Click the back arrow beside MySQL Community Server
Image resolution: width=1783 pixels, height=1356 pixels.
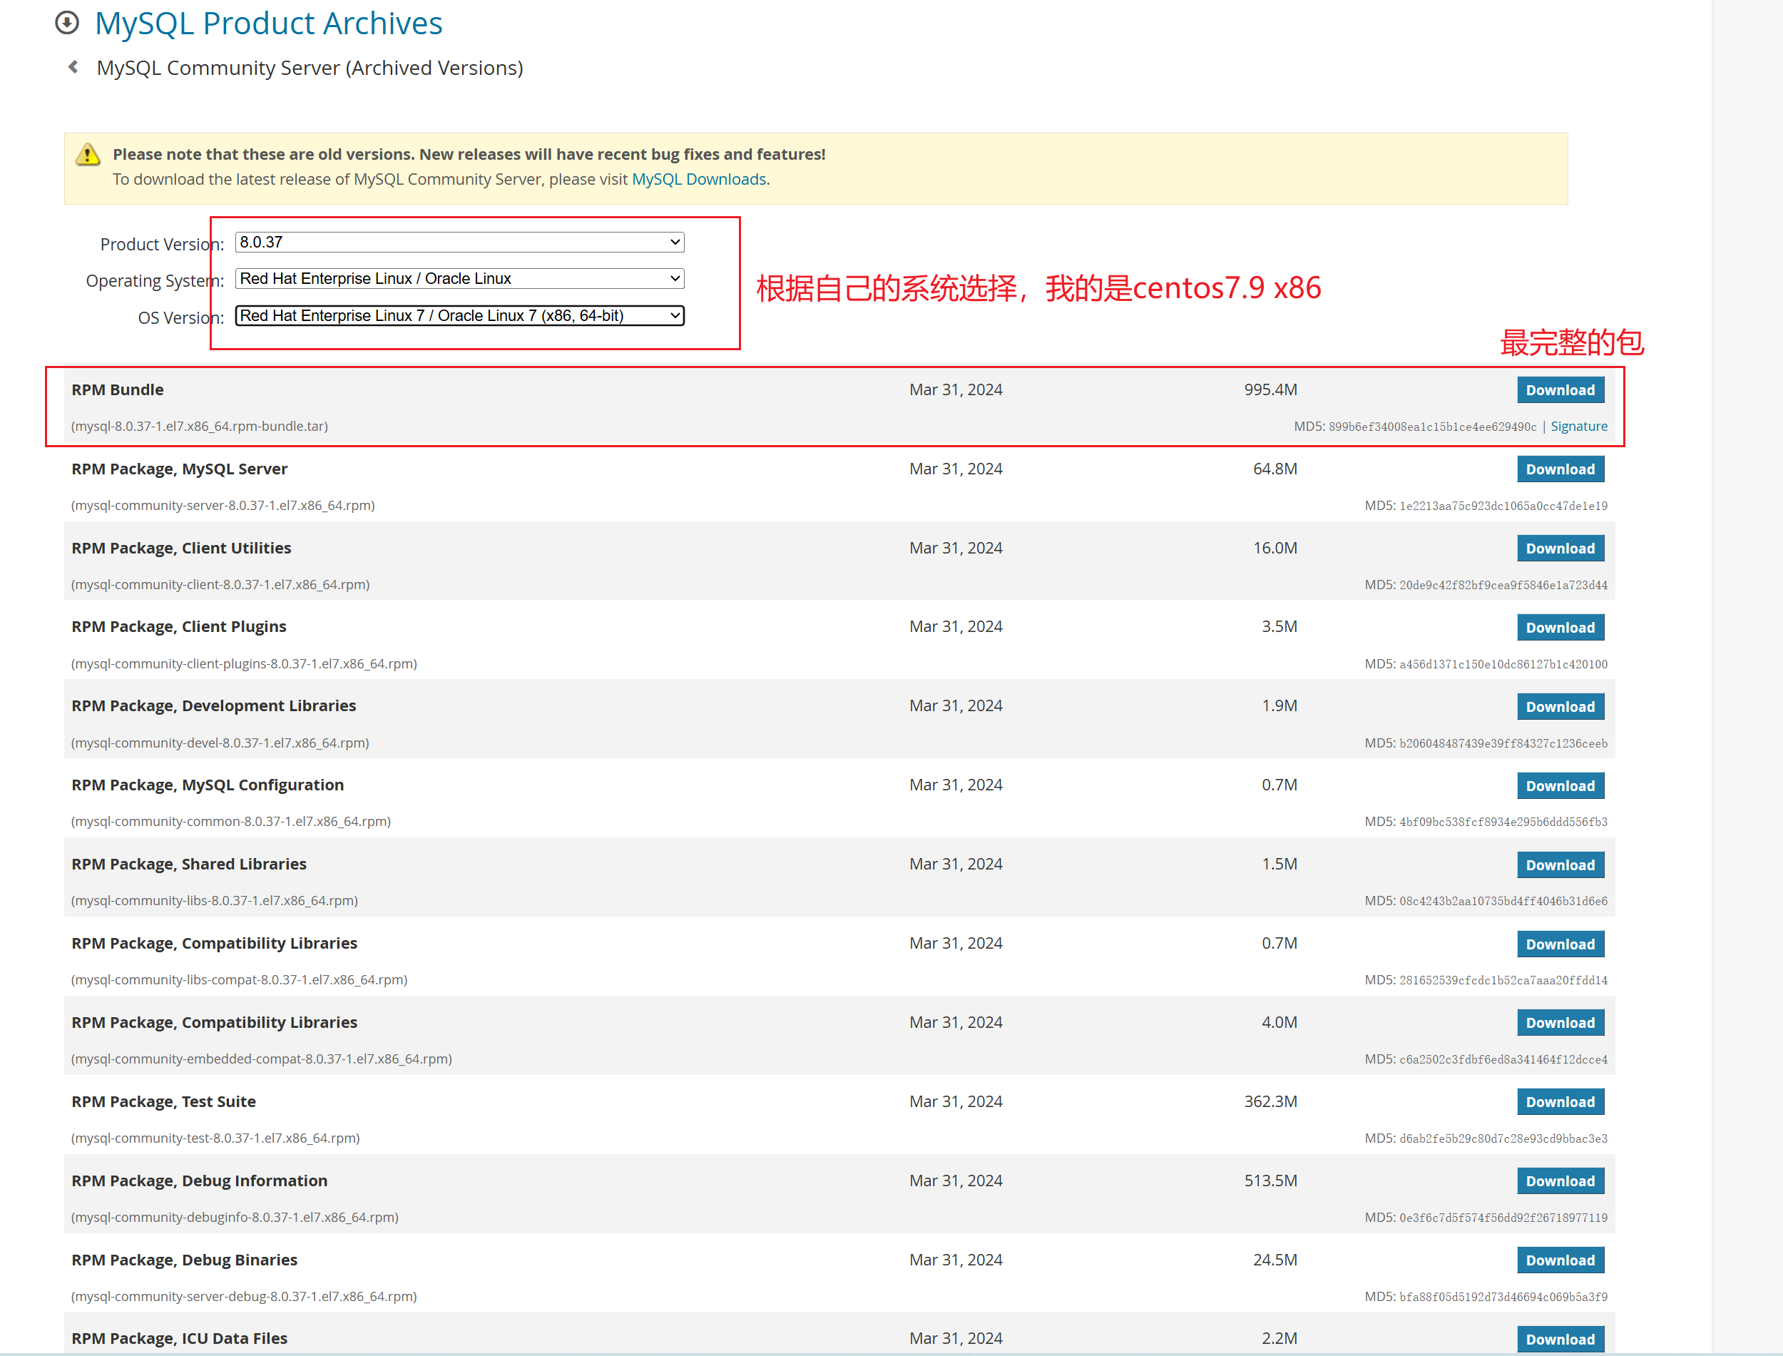[x=73, y=67]
